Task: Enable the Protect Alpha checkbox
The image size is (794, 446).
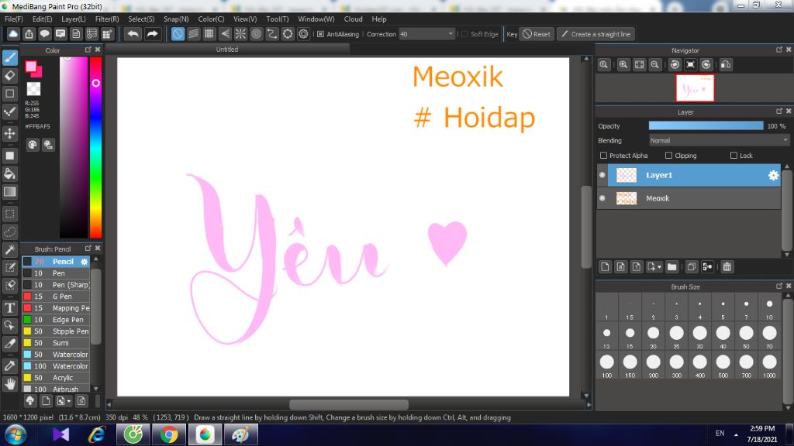Action: tap(603, 156)
